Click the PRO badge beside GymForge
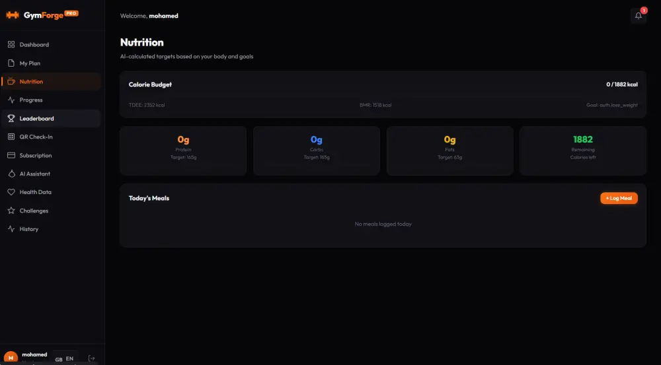Screen dimensions: 661x365 [71, 13]
